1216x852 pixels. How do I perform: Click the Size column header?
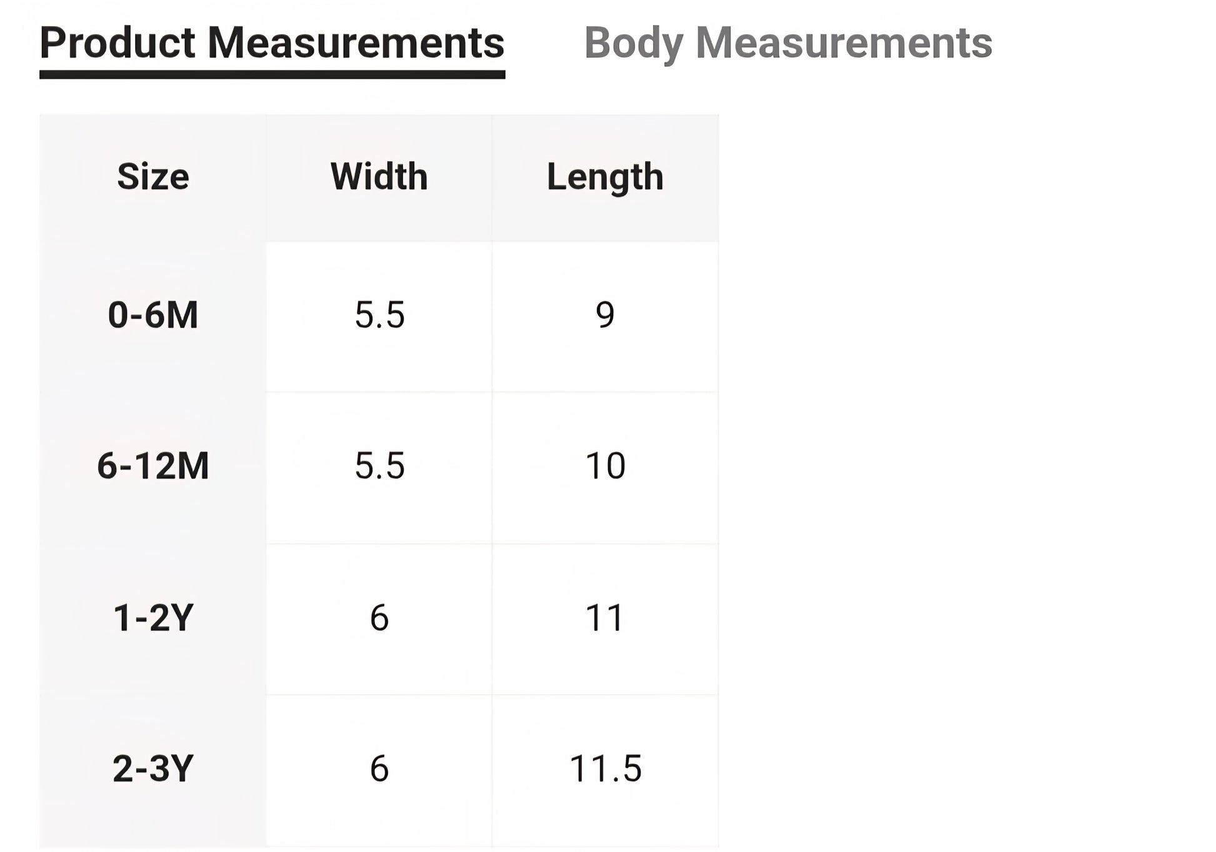pos(153,177)
